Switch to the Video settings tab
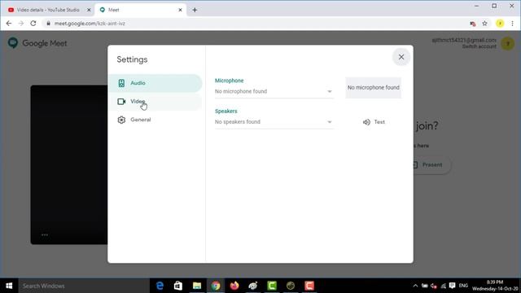This screenshot has height=293, width=521. 155,102
